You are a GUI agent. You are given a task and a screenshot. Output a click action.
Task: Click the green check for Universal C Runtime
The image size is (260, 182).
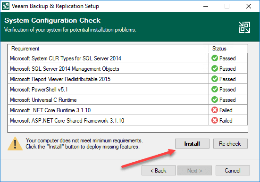pyautogui.click(x=215, y=99)
